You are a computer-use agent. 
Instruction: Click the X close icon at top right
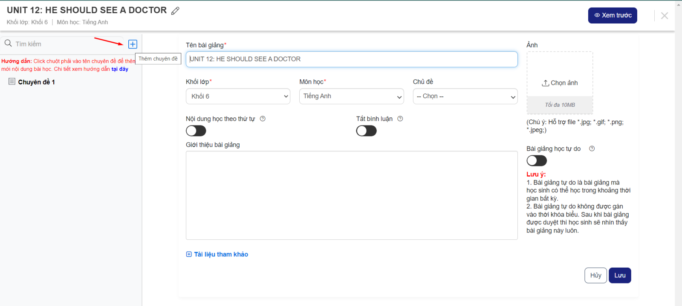point(664,16)
